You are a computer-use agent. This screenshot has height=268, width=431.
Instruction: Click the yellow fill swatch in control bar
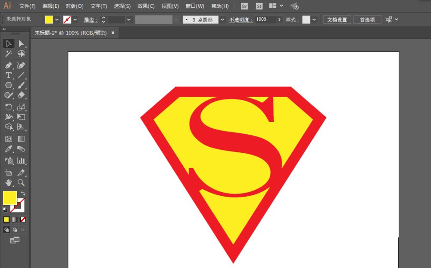[x=49, y=19]
